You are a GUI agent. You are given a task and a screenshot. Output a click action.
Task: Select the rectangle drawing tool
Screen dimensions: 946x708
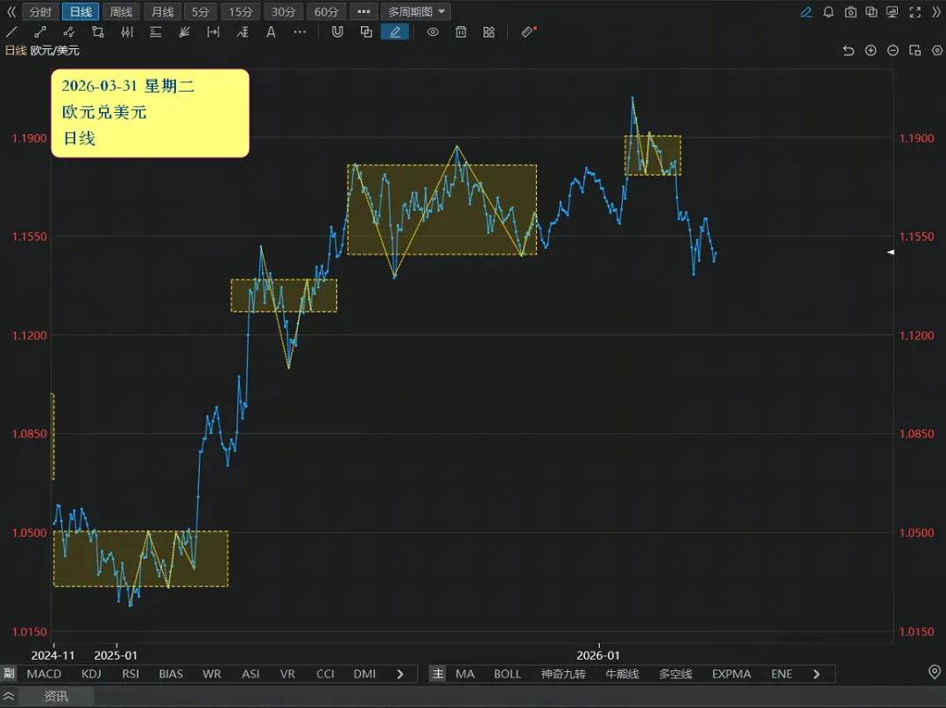tap(98, 32)
